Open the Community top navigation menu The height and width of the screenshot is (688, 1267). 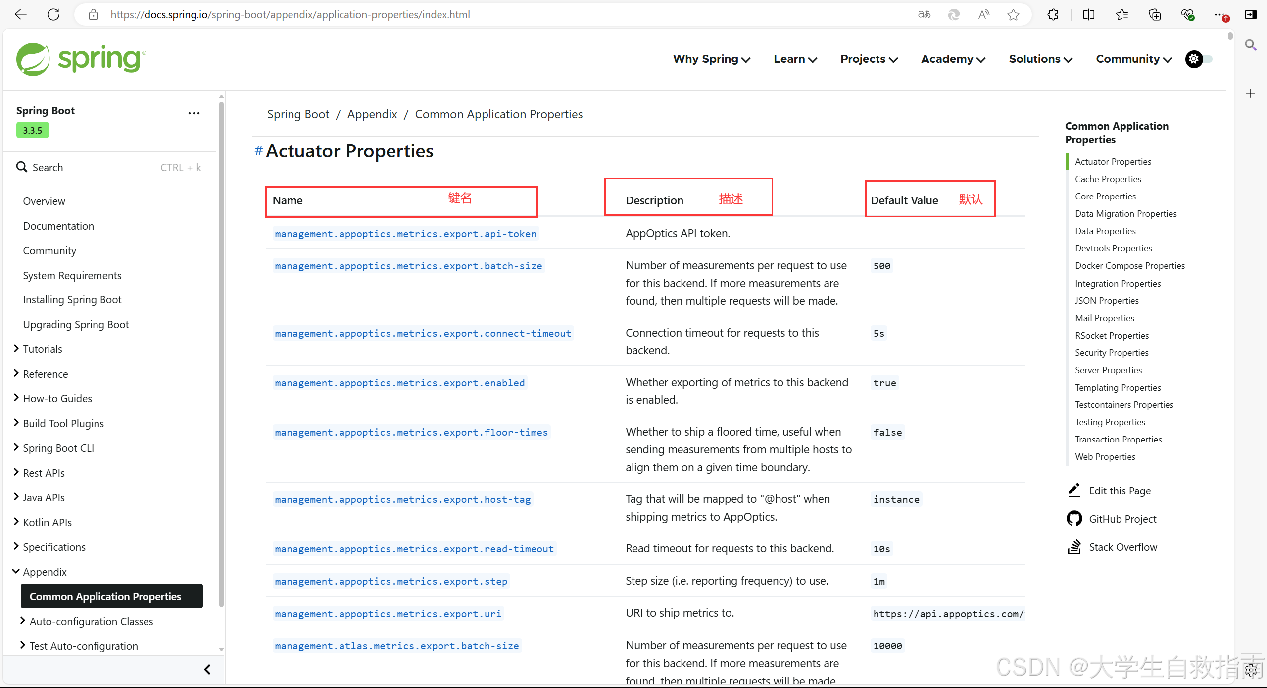pos(1133,59)
